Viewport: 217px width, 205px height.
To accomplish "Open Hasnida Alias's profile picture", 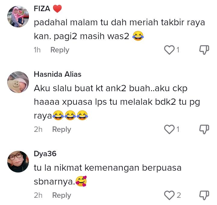I will [x=18, y=82].
